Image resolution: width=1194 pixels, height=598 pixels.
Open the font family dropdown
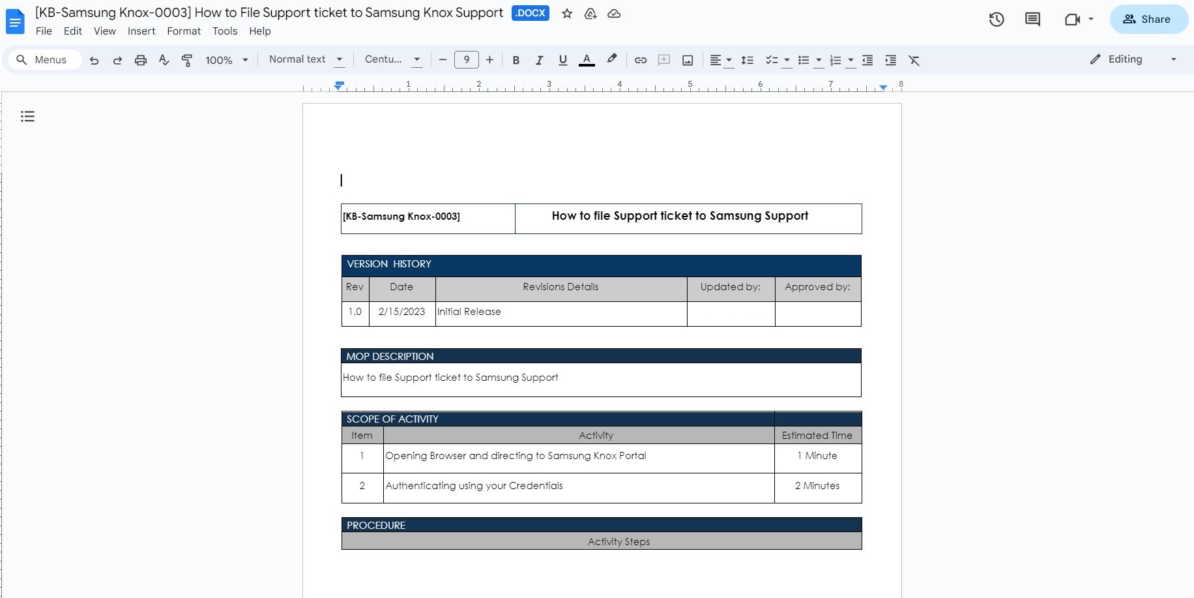tap(393, 60)
